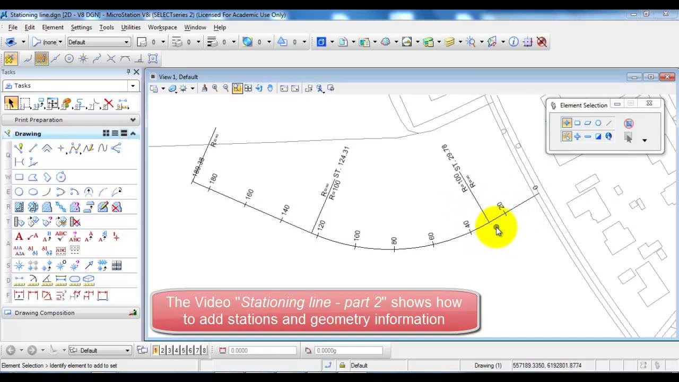Open the Utilities menu

pyautogui.click(x=130, y=27)
